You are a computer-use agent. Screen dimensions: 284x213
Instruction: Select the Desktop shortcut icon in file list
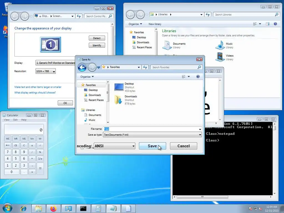119,87
